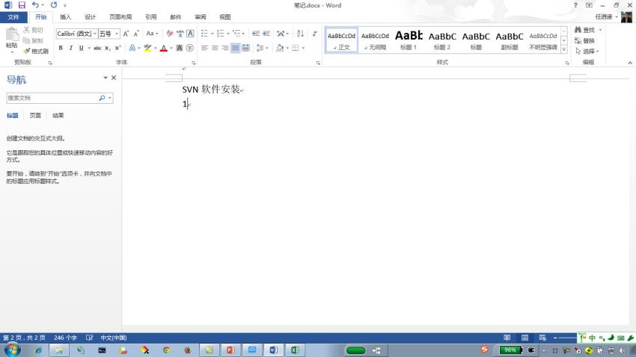Redo the last action

[54, 5]
